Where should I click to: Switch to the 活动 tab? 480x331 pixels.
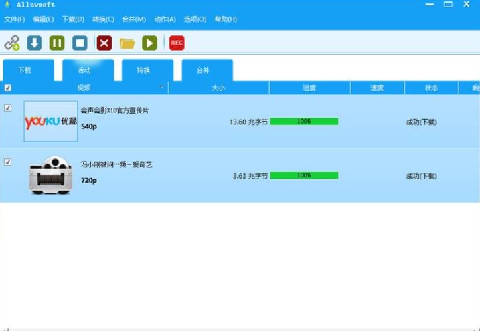coord(88,70)
